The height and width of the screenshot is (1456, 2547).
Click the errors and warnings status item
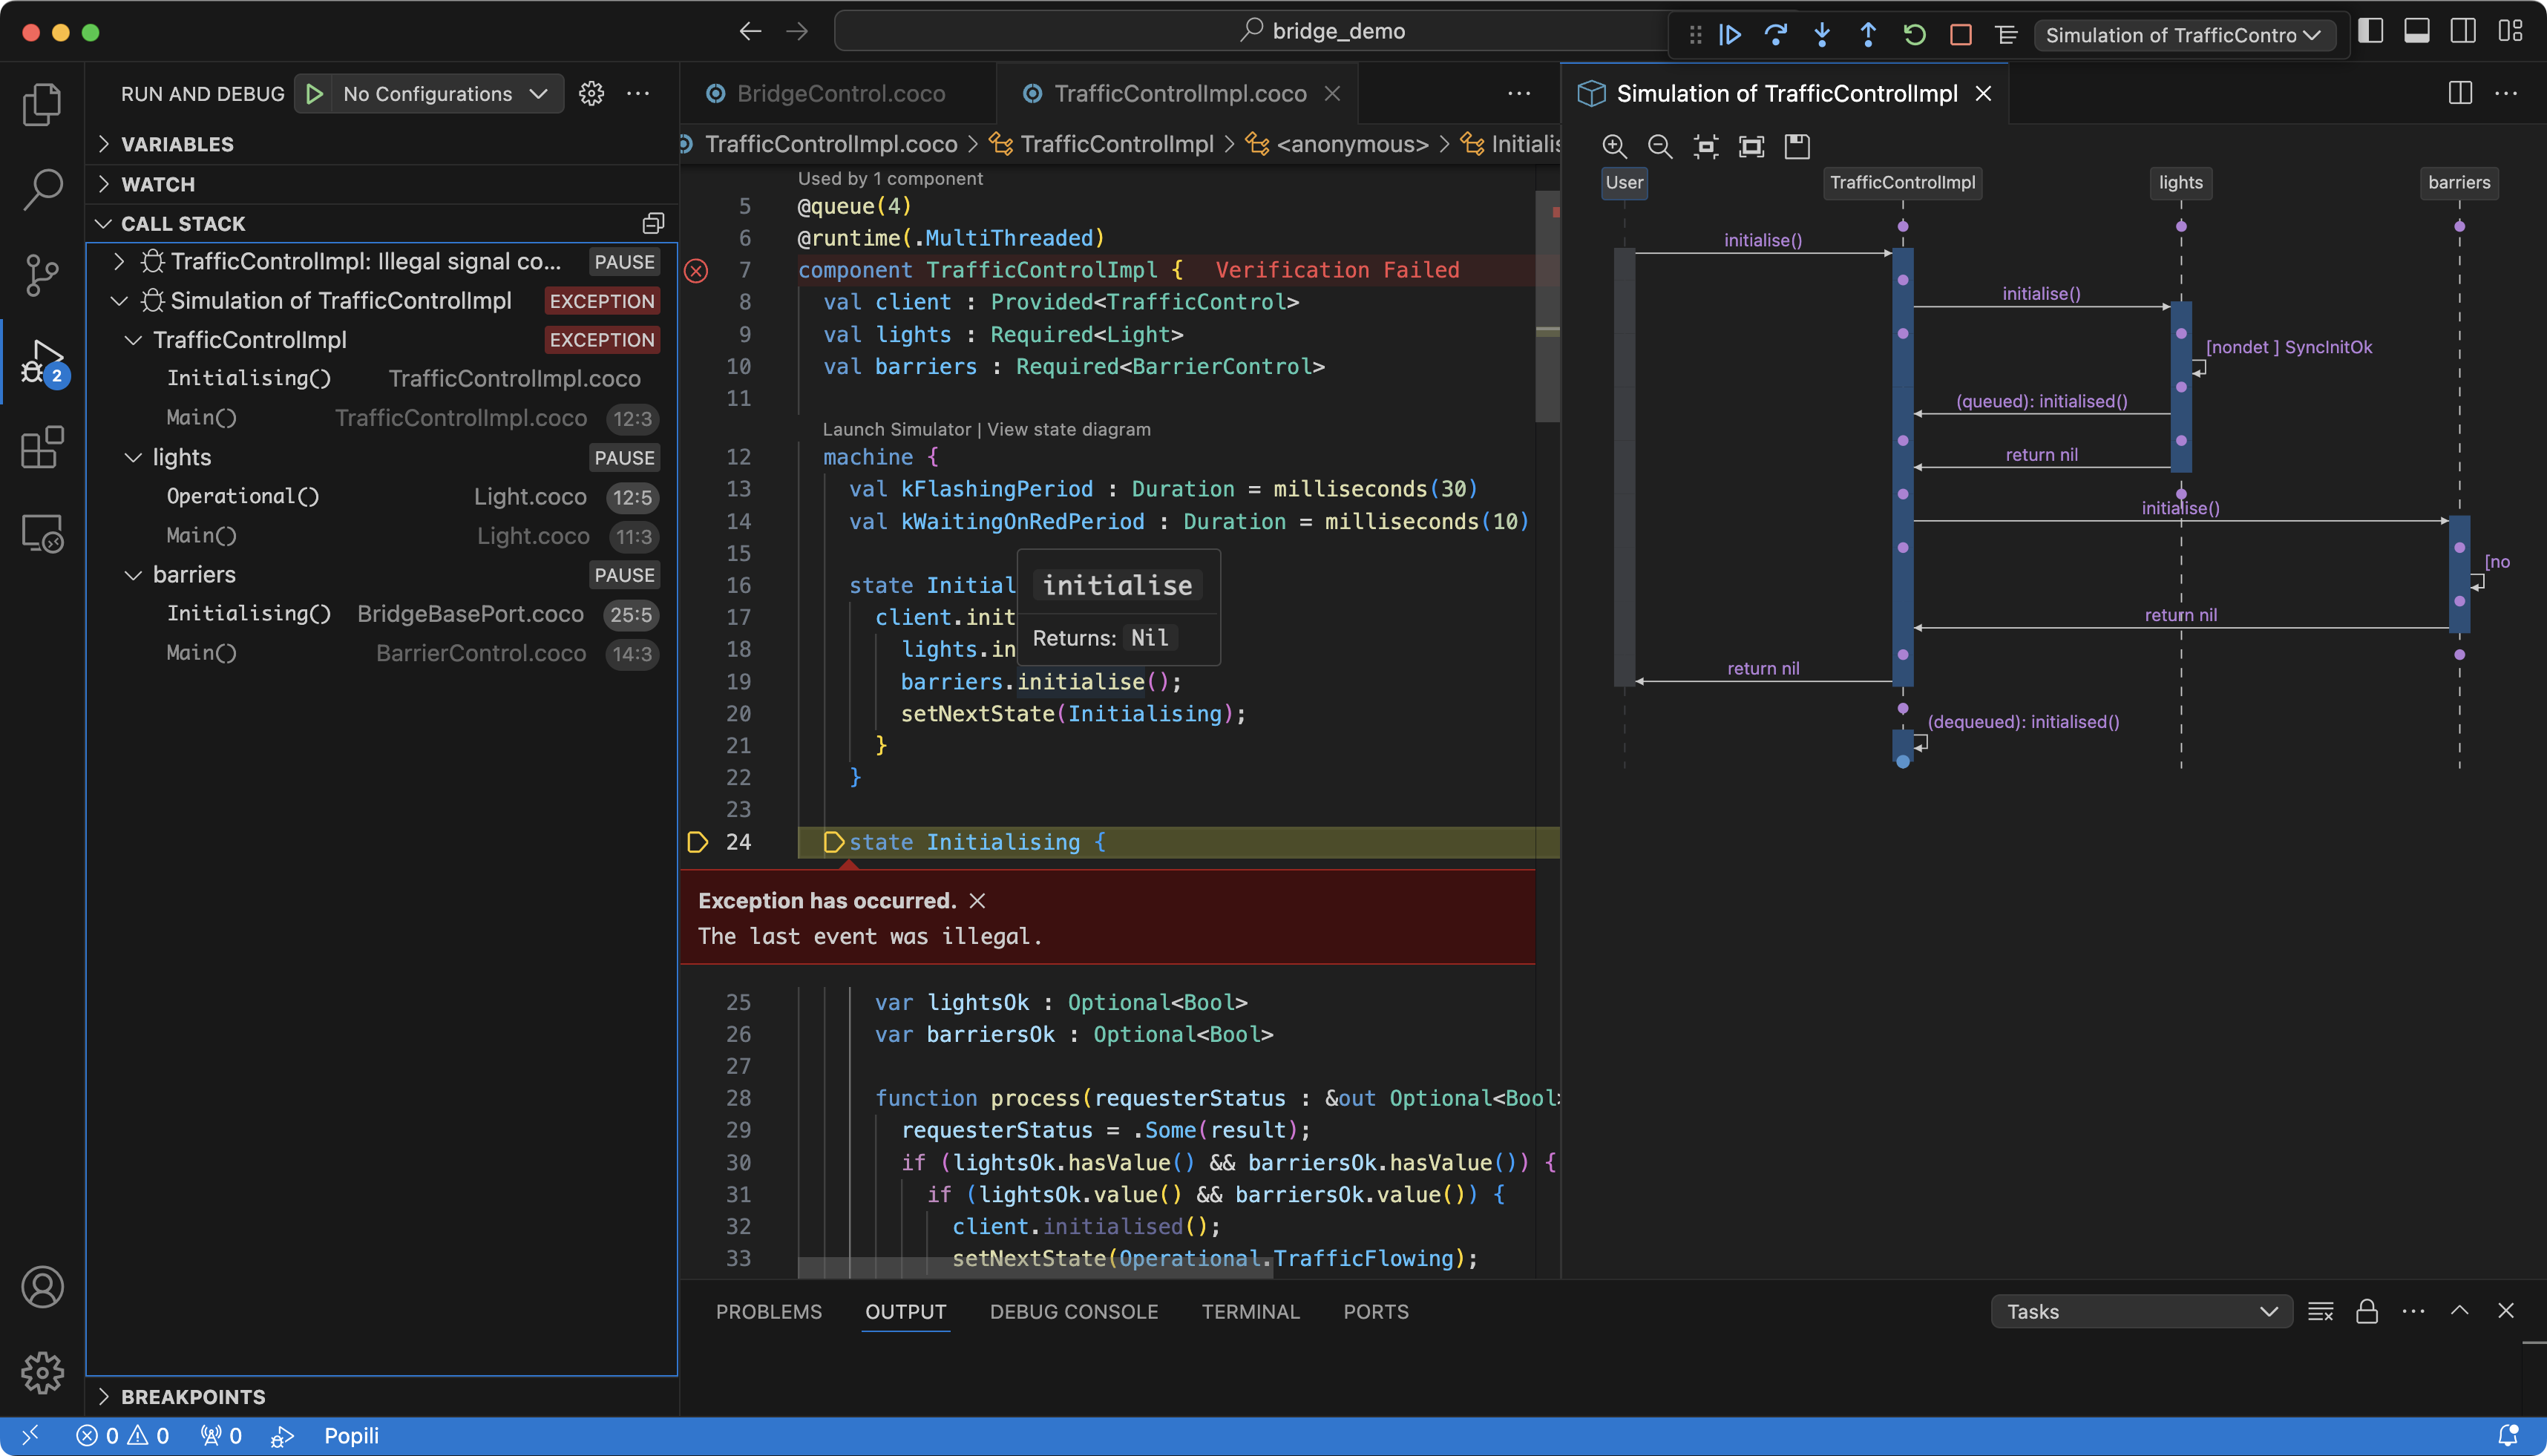coord(123,1436)
